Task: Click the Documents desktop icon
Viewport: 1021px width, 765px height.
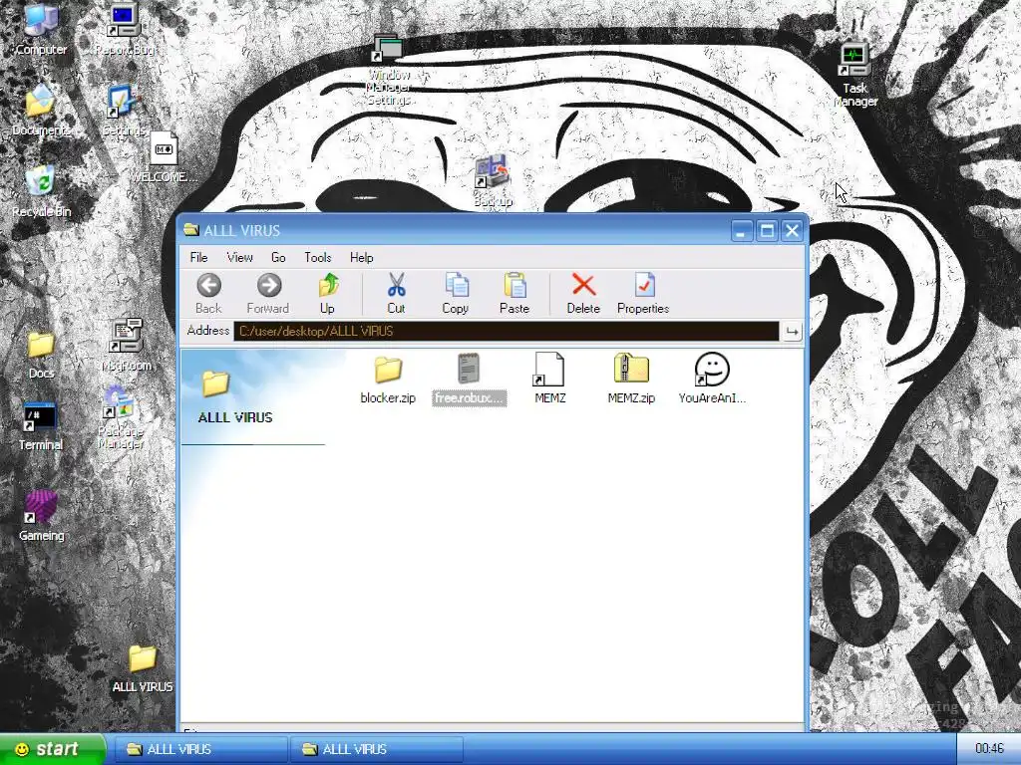Action: 40,103
